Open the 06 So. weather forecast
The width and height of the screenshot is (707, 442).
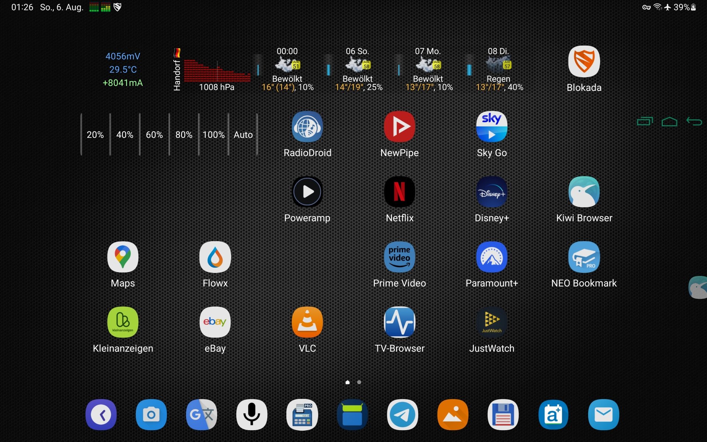[x=358, y=69]
